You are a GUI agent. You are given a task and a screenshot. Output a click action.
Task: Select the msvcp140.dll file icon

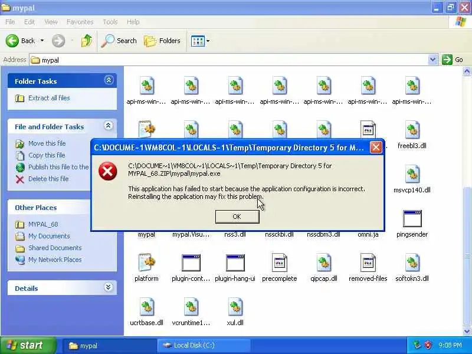tap(412, 174)
